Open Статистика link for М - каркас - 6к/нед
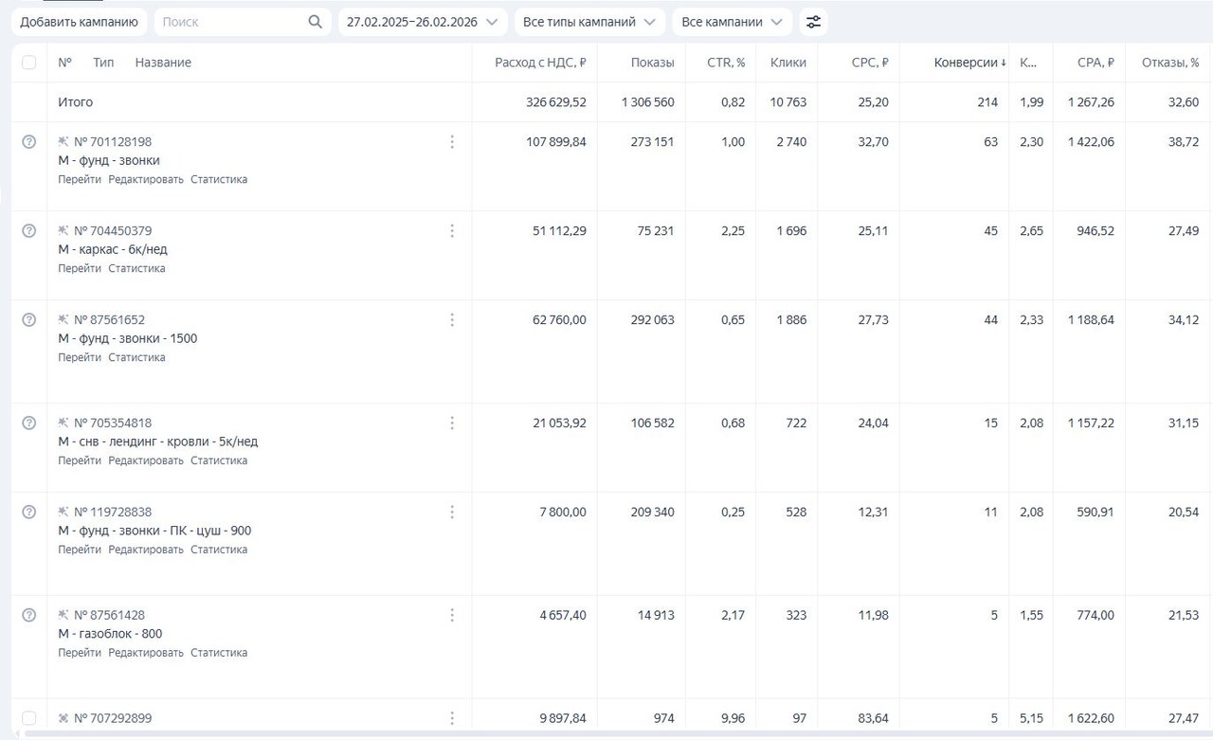The image size is (1213, 740). click(x=136, y=269)
